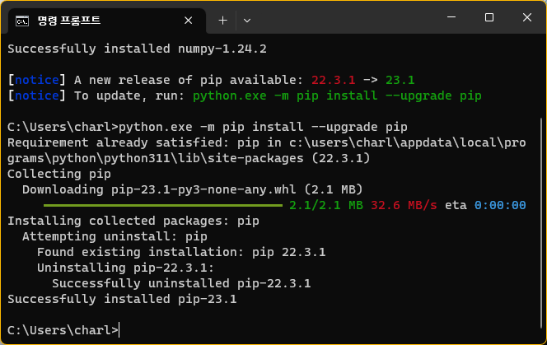547x345 pixels.
Task: Minimize the terminal window
Action: pos(451,17)
